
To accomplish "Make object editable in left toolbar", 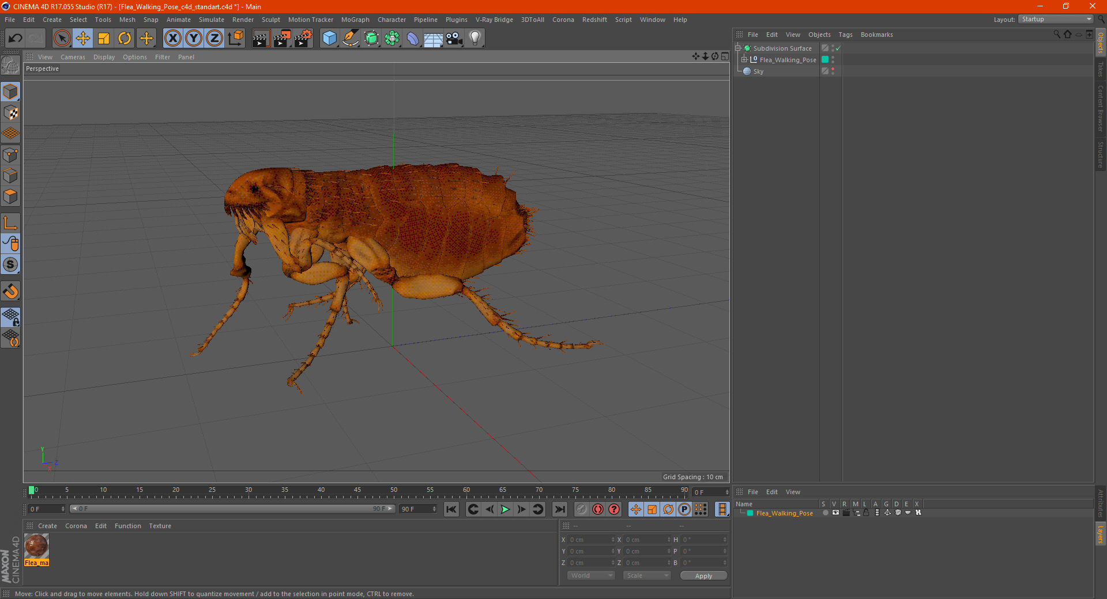I will (10, 66).
